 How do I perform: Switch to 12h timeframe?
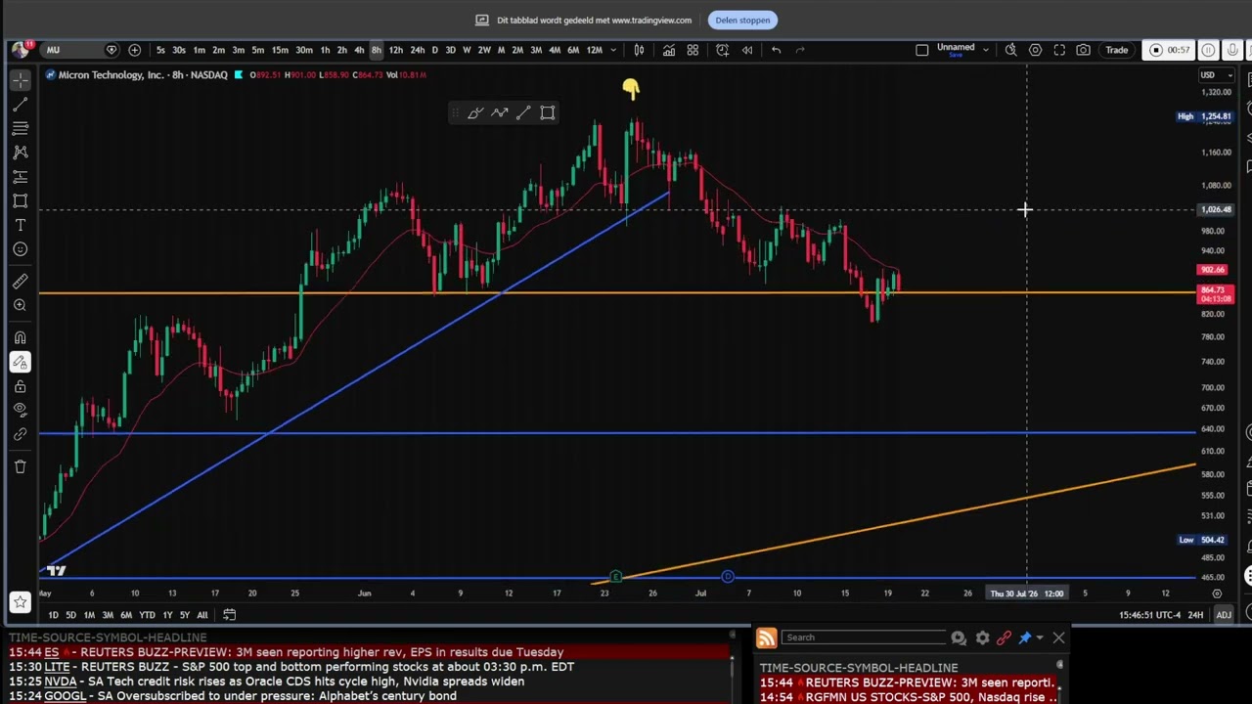tap(395, 50)
